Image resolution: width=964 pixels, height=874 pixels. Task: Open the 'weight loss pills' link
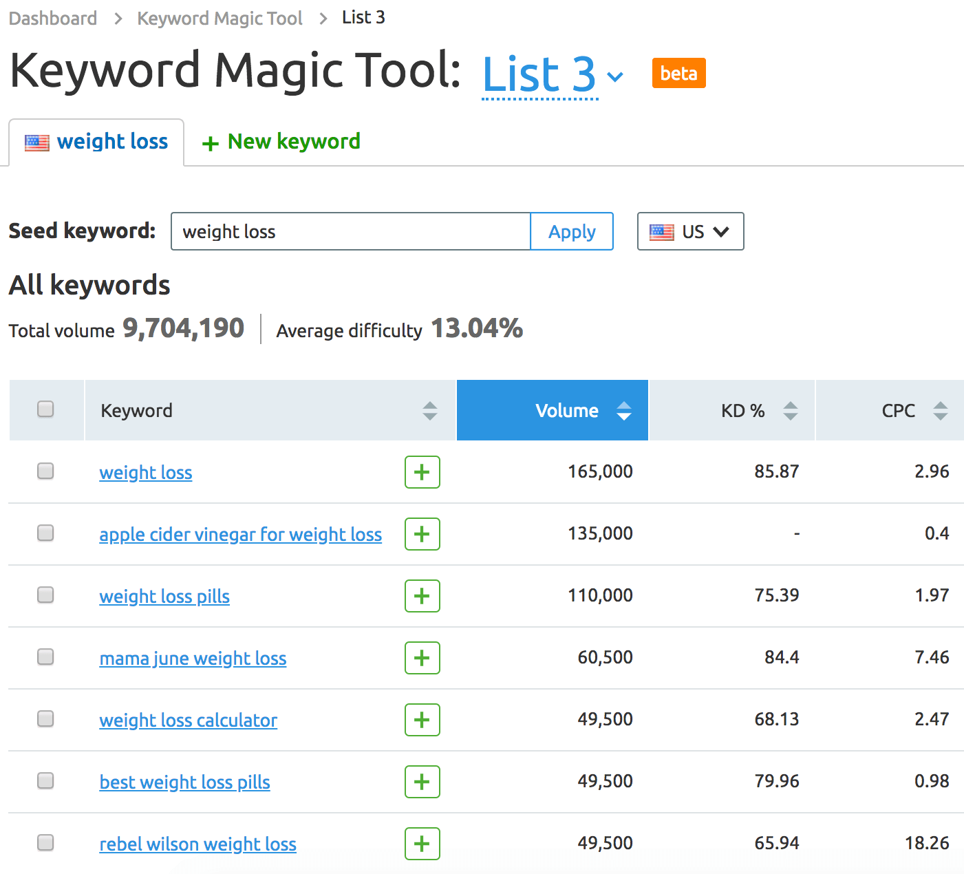click(164, 597)
